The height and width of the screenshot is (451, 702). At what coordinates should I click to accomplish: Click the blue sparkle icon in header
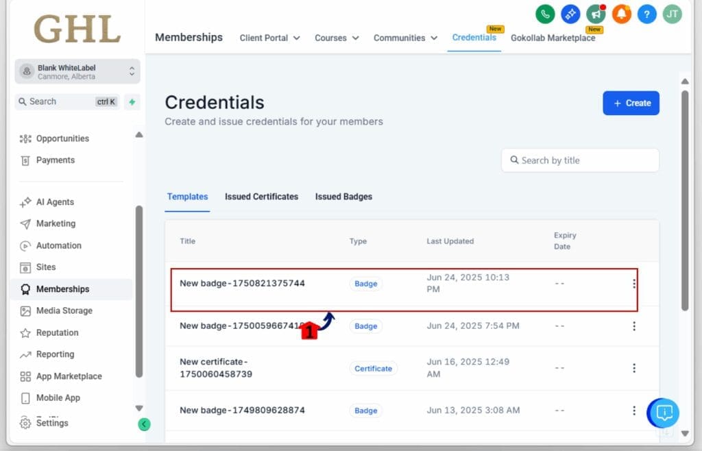click(x=570, y=14)
